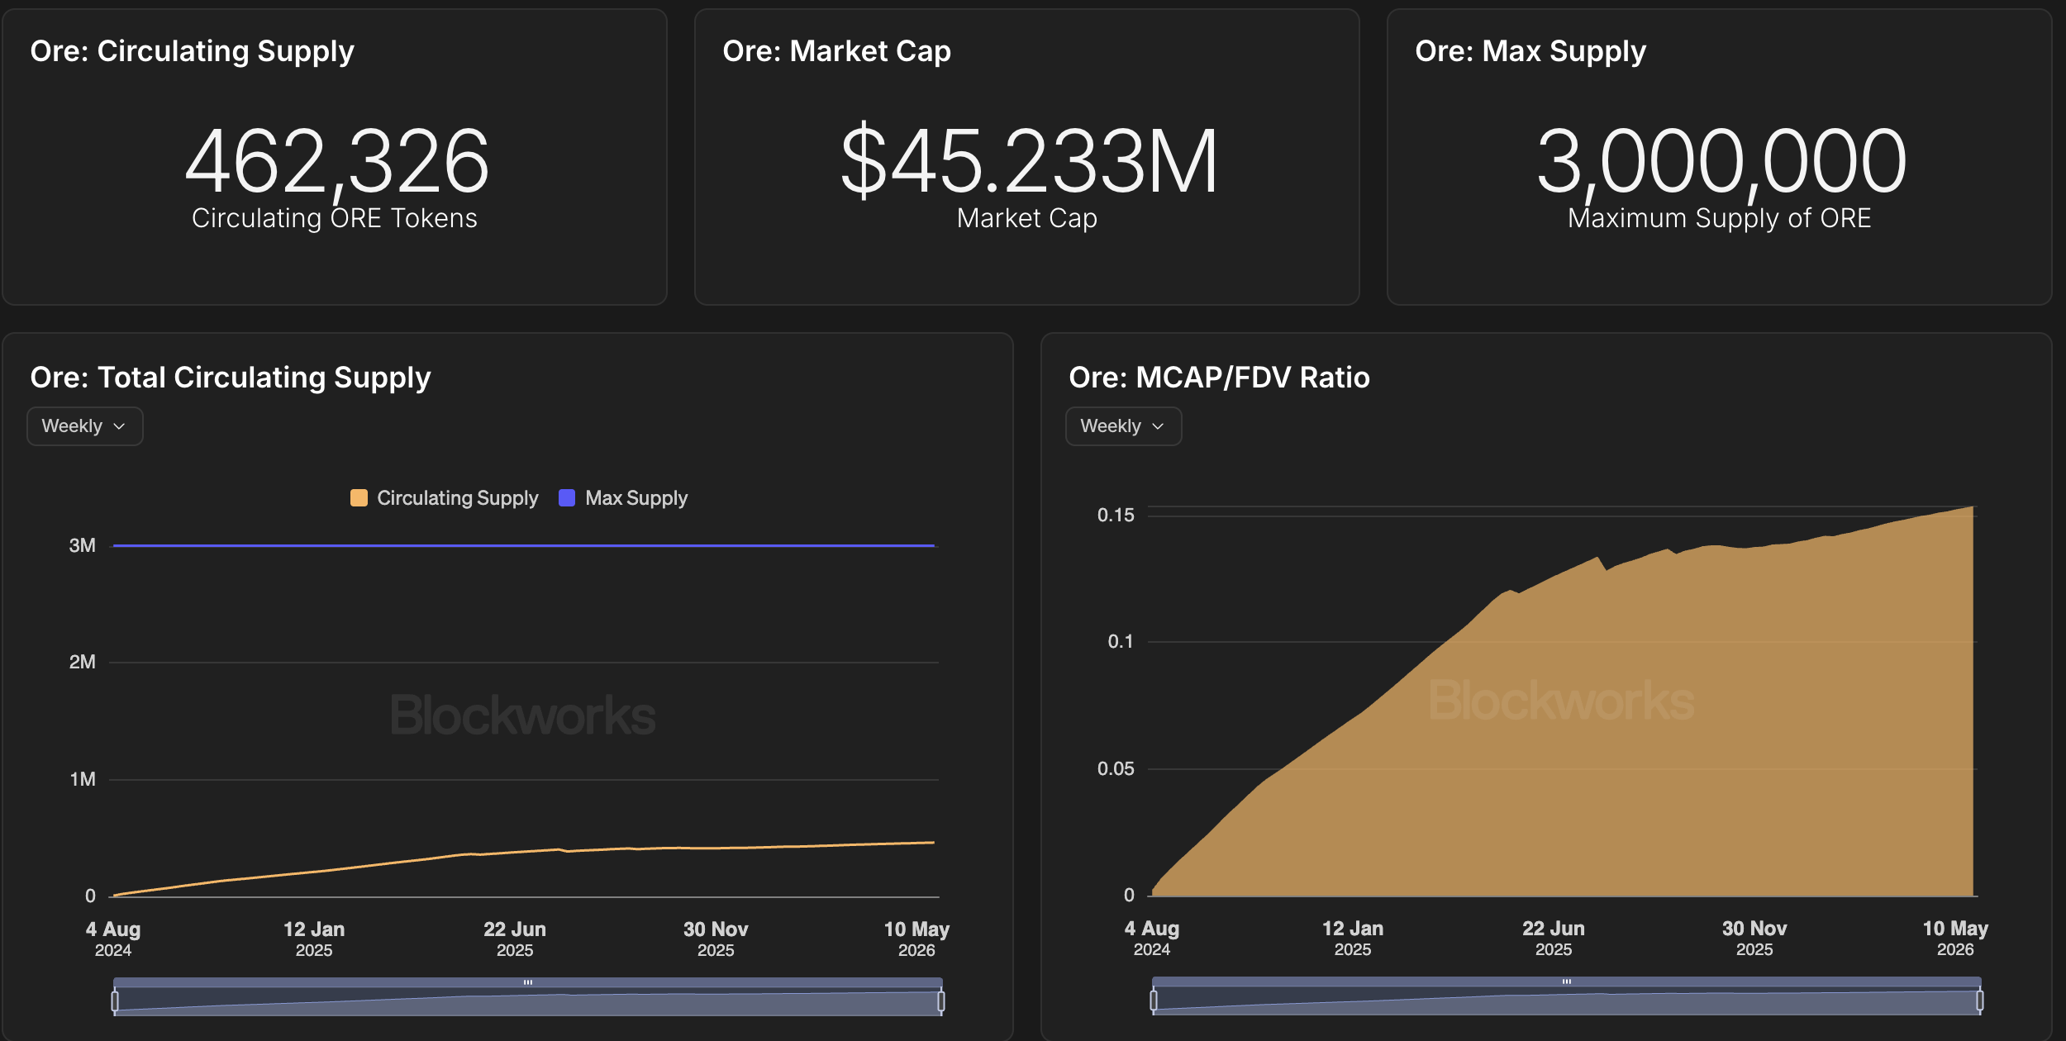Click 22 Jun 2025 label on supply chart
This screenshot has height=1041, width=2066.
click(x=515, y=939)
